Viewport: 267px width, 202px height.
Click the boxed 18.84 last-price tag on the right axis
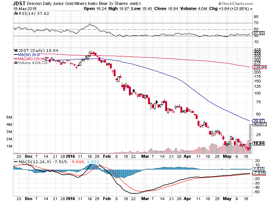pyautogui.click(x=259, y=143)
